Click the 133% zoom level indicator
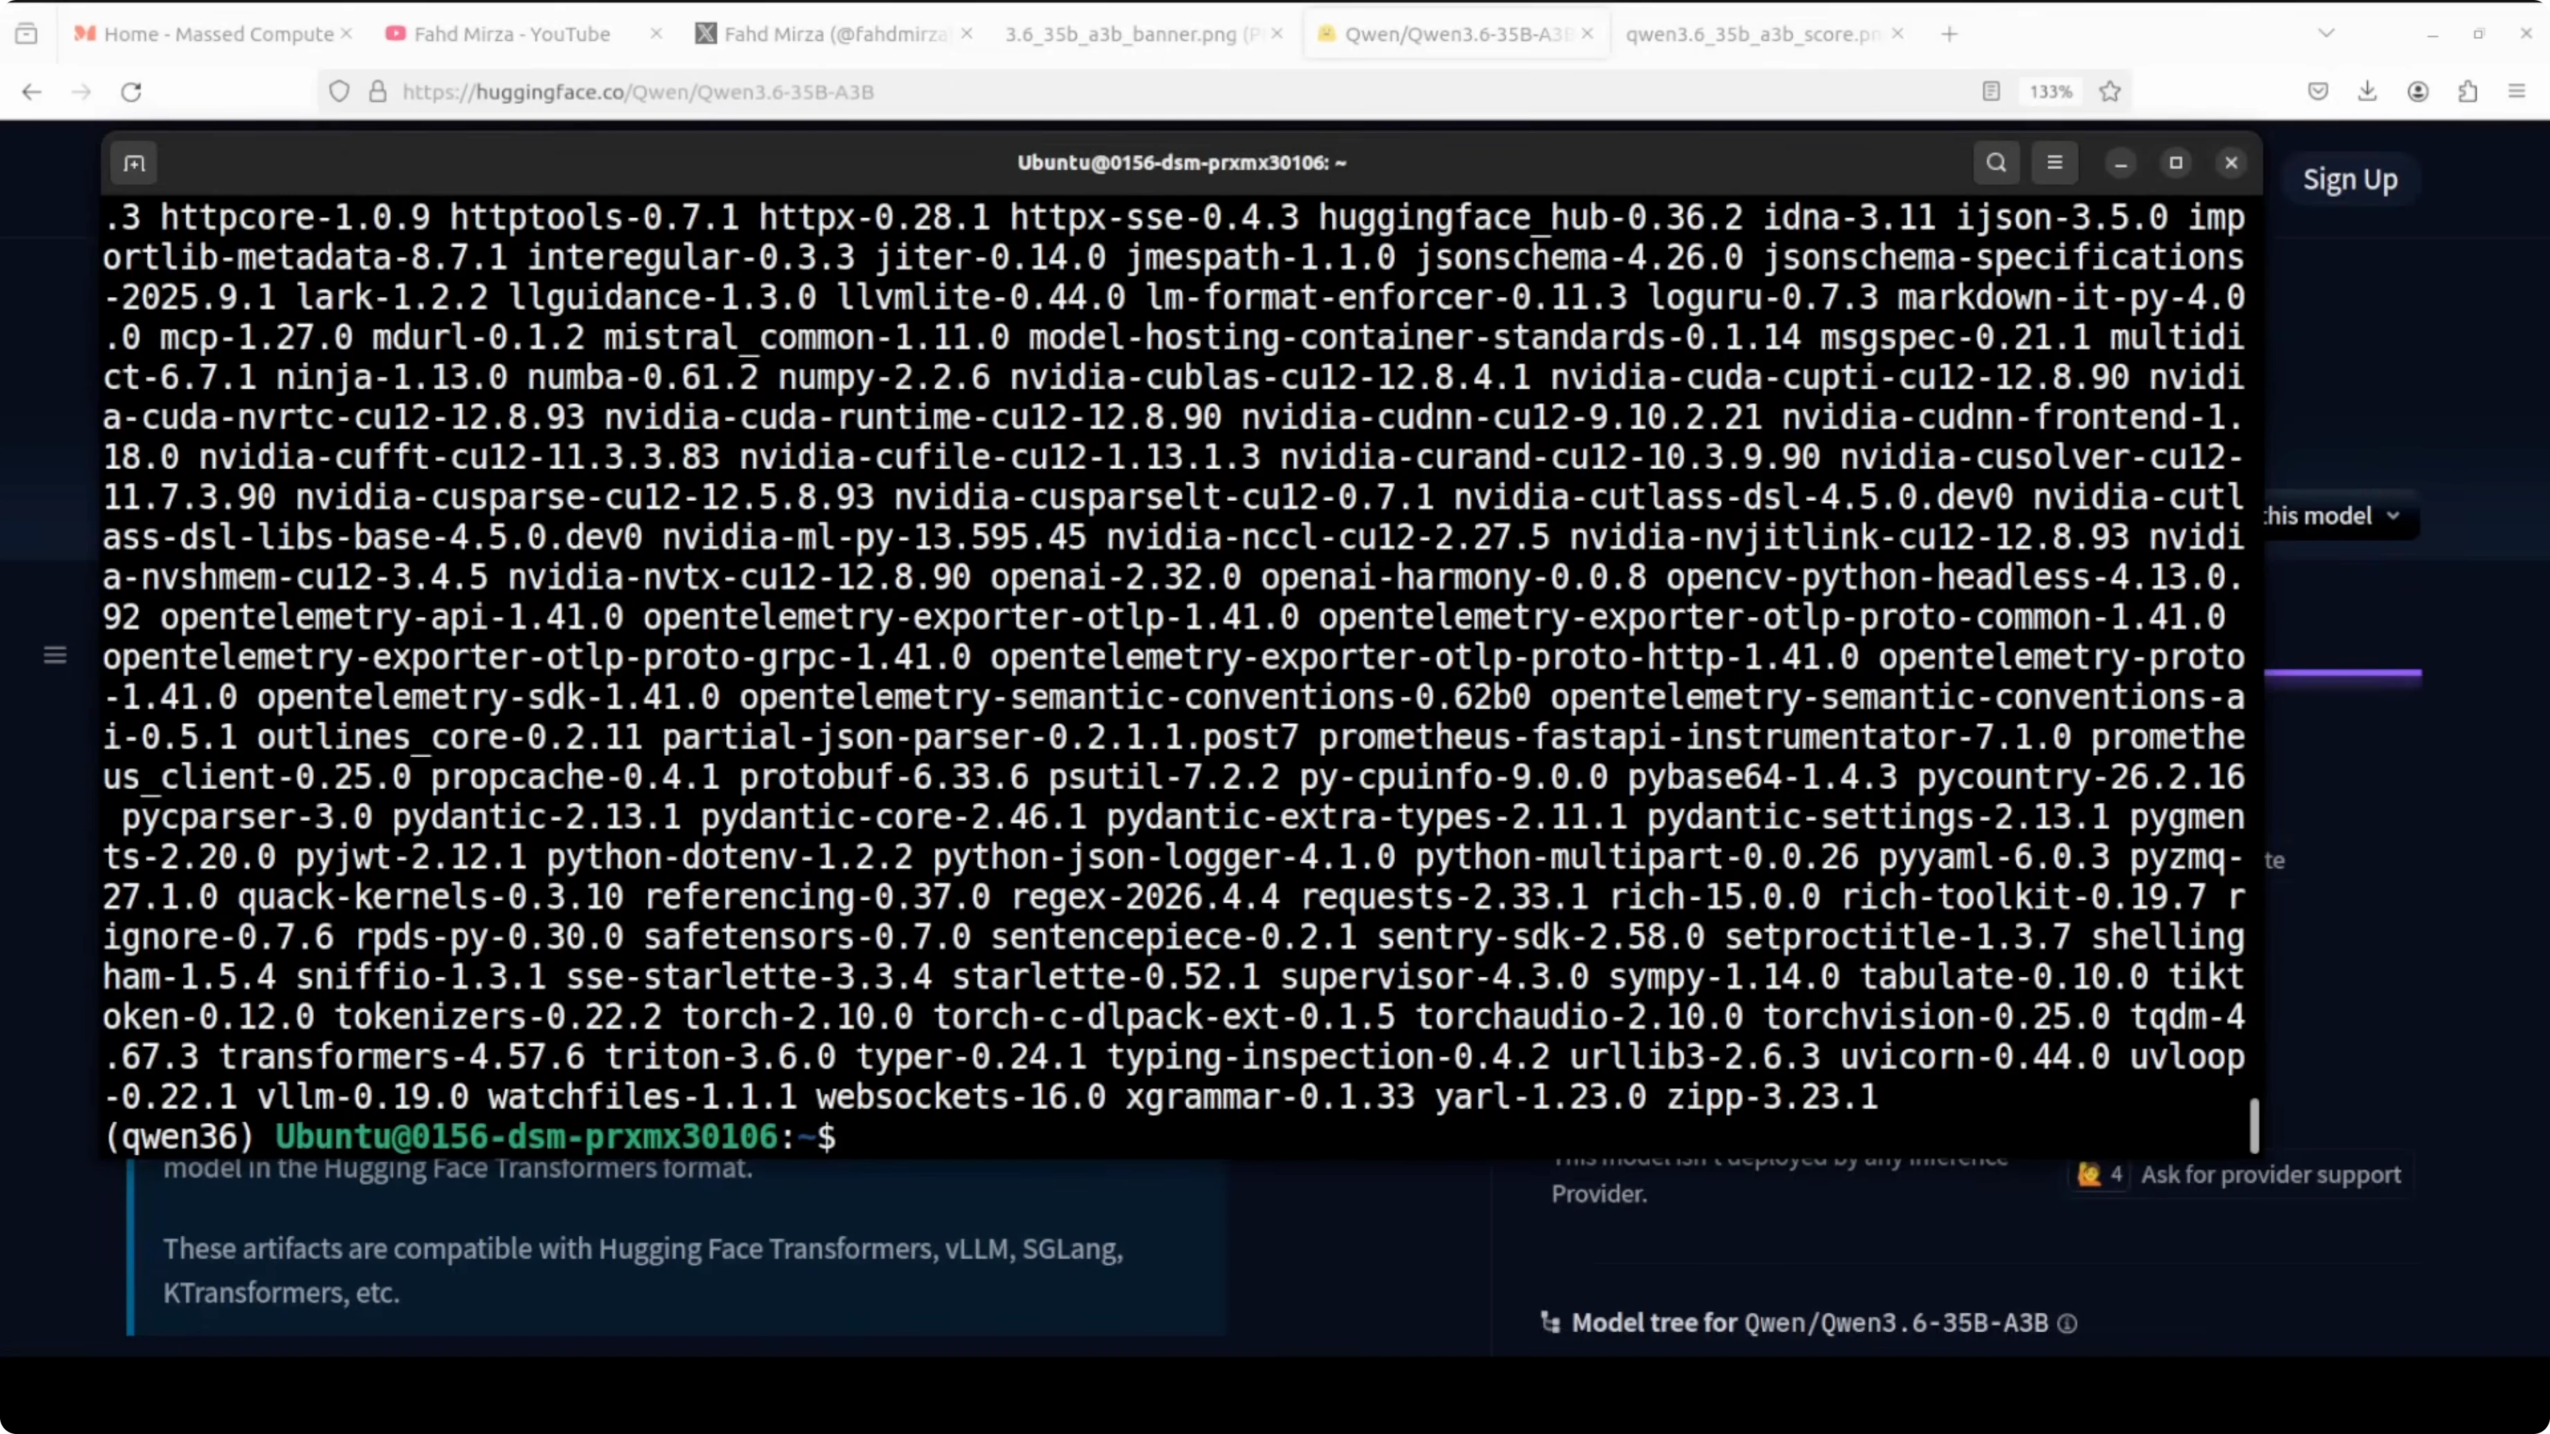The width and height of the screenshot is (2550, 1434). point(2050,92)
